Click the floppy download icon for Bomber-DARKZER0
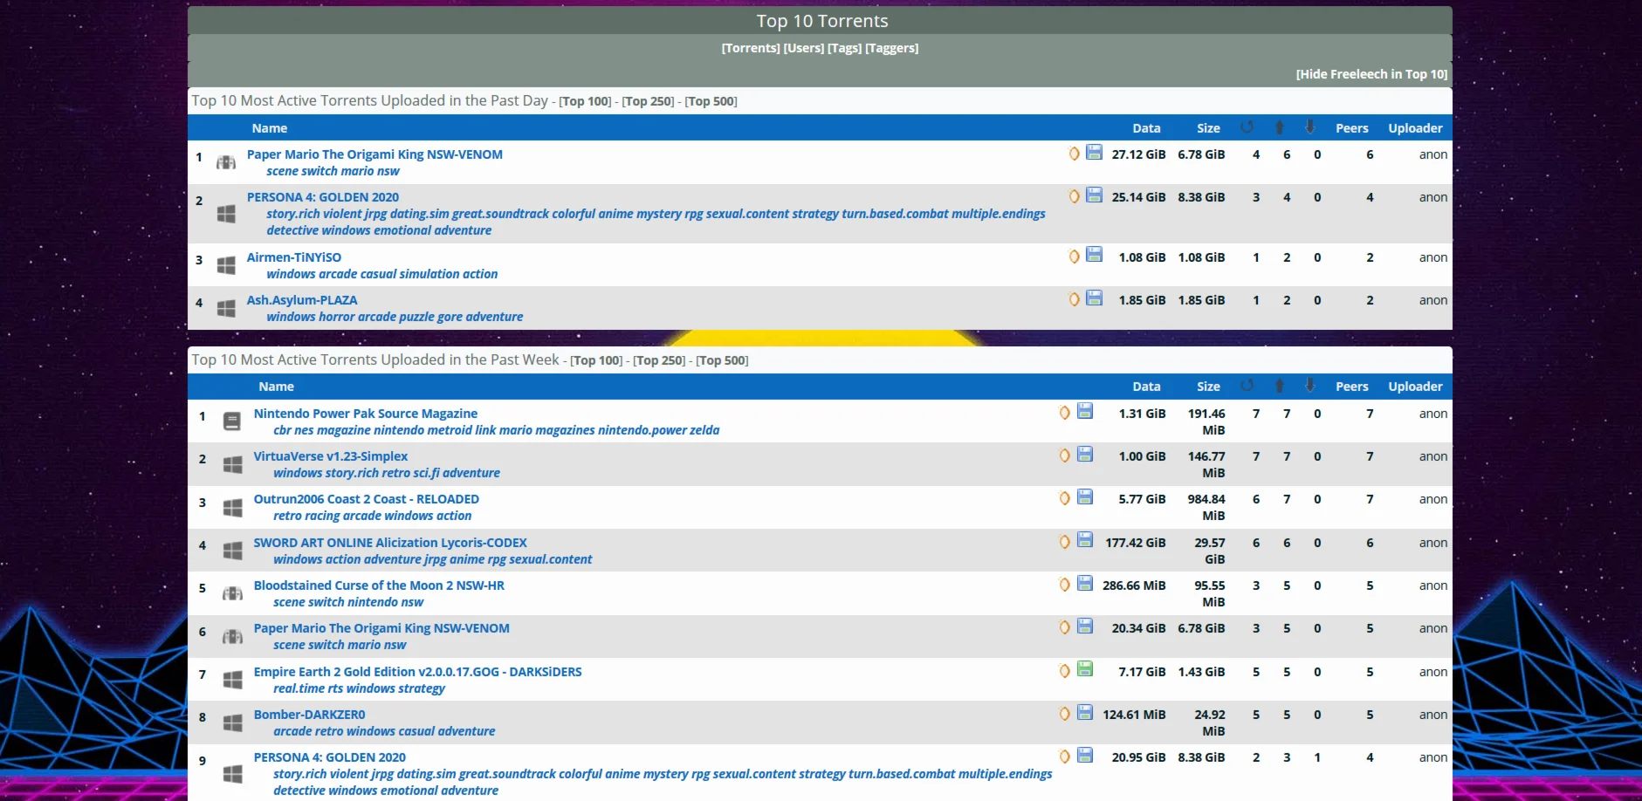This screenshot has height=801, width=1642. pyautogui.click(x=1085, y=712)
